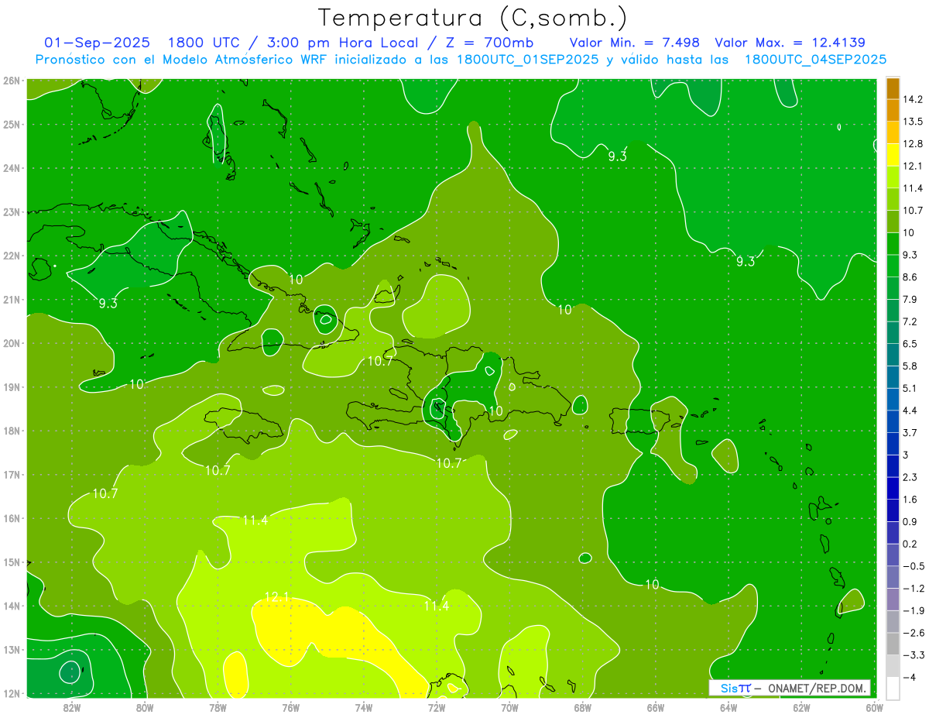
Task: Click the -2.6 value on the color scale
Action: pos(914,633)
